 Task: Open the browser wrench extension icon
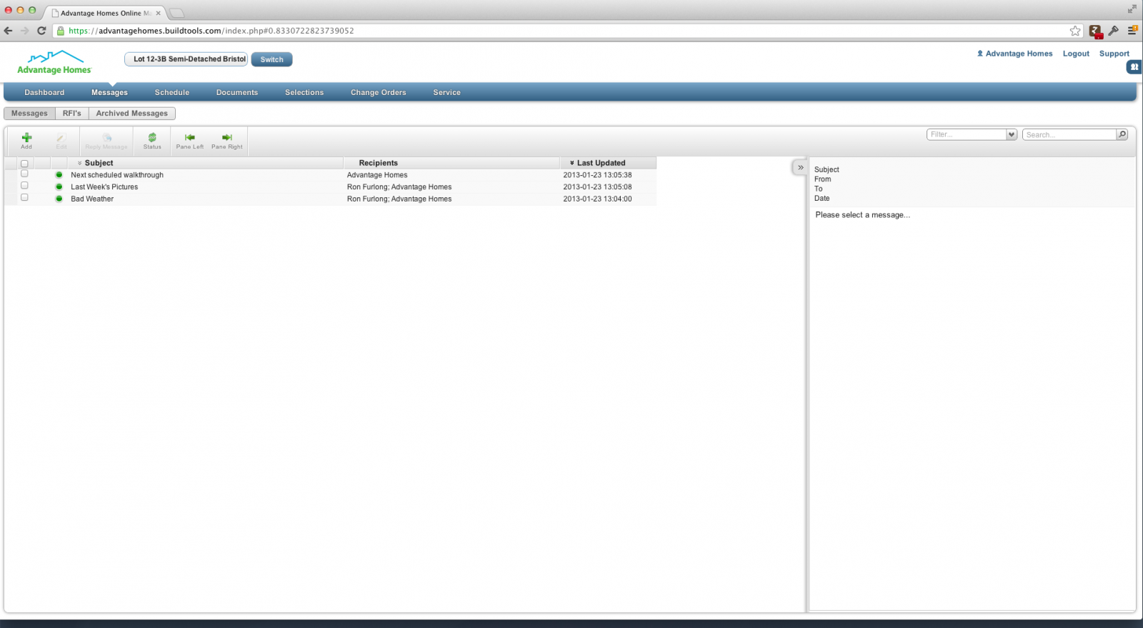1114,31
